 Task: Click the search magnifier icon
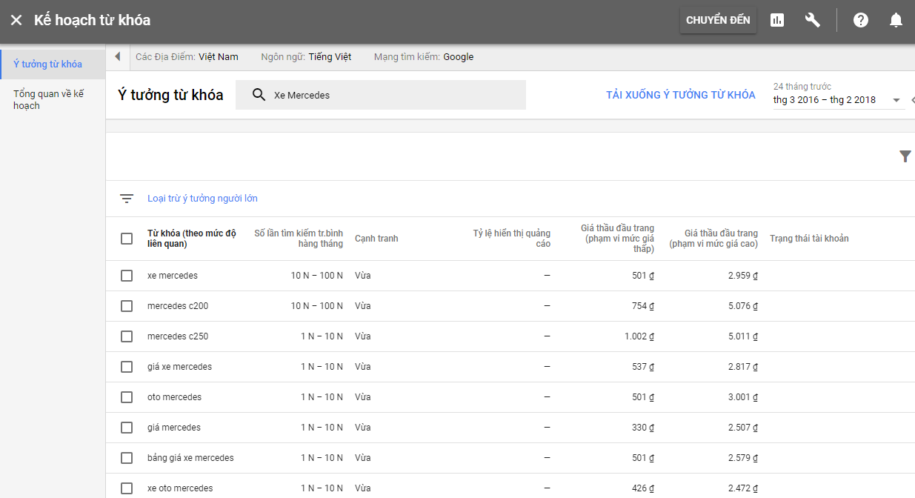(259, 95)
